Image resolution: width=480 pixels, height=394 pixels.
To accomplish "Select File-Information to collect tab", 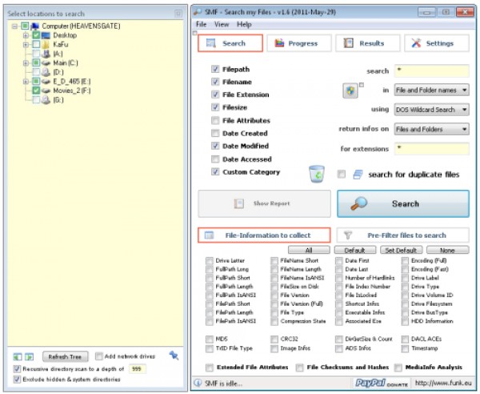I will tap(264, 235).
